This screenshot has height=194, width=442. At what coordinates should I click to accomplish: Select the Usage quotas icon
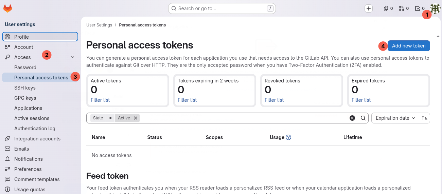(7, 189)
